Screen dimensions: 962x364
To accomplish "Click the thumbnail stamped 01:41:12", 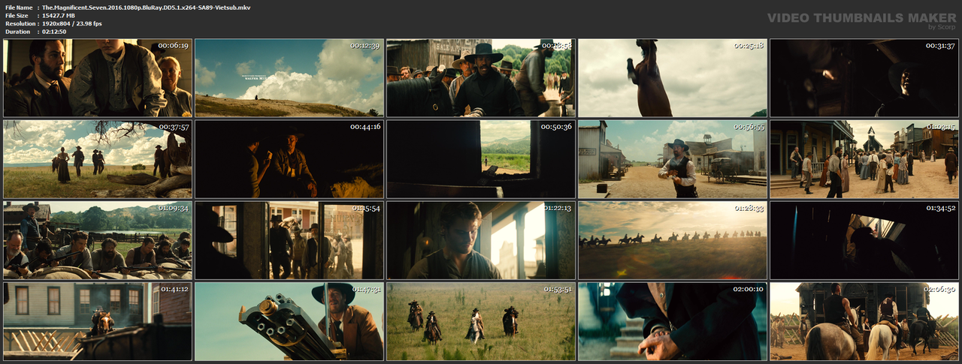I will tap(98, 320).
